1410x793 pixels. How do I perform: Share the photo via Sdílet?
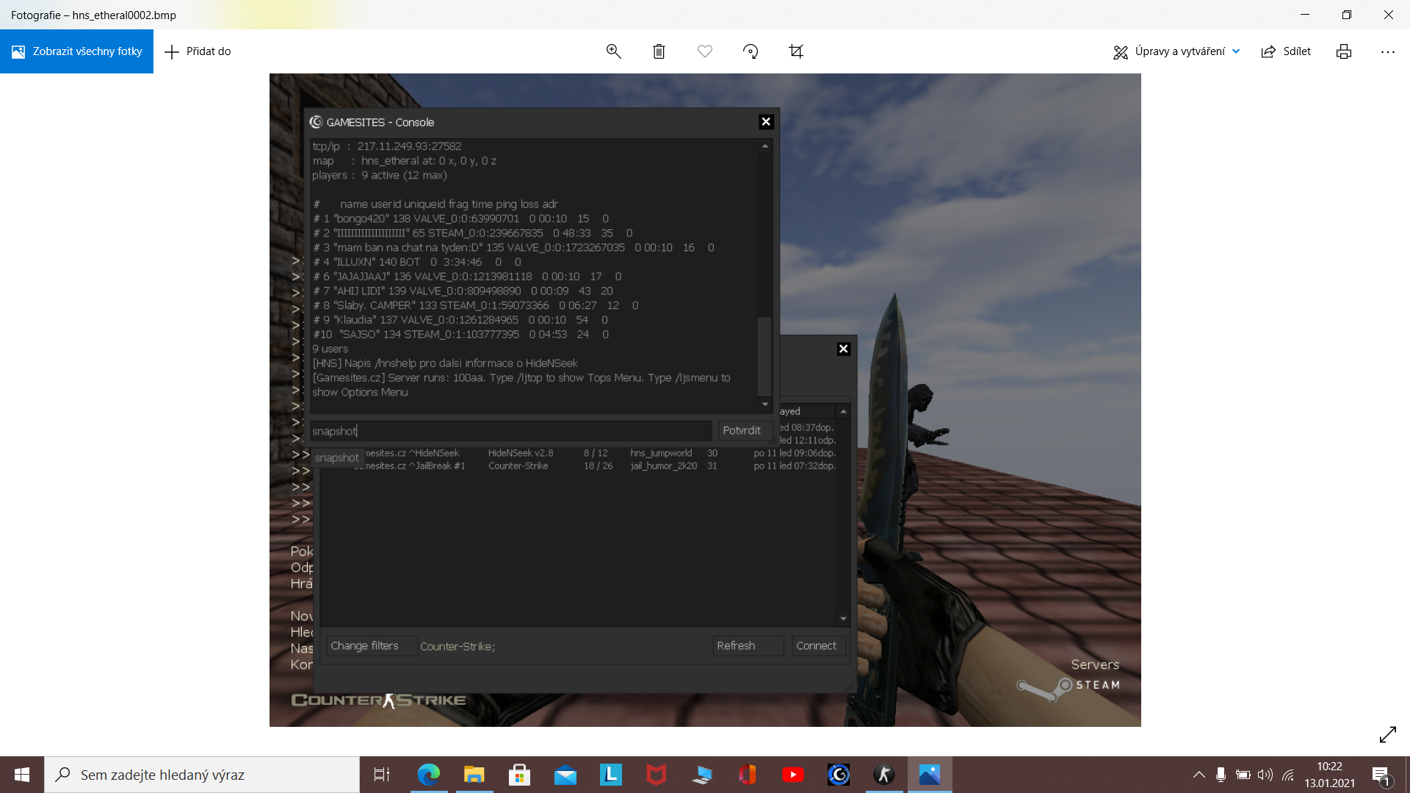(1286, 51)
